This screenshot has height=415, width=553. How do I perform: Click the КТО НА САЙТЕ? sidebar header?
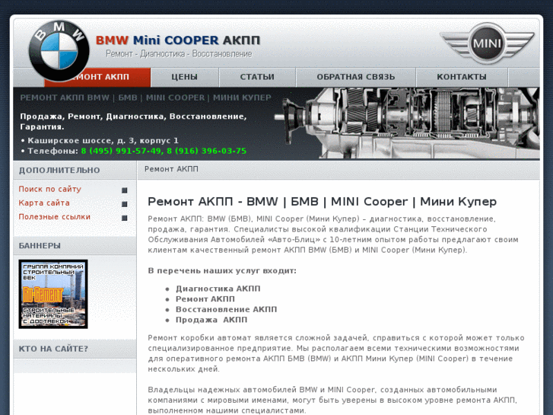(x=75, y=349)
